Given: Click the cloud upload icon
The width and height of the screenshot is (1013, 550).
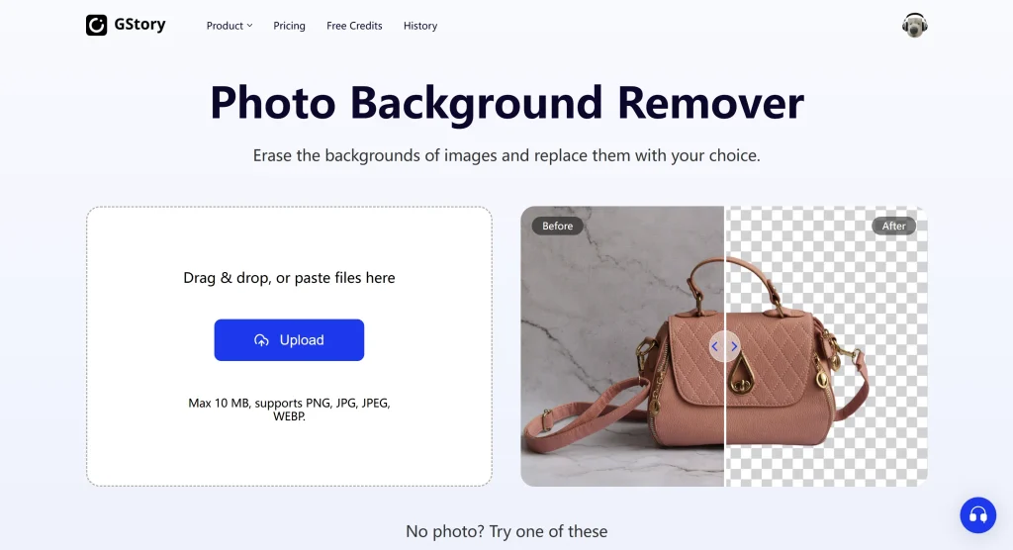Looking at the screenshot, I should pos(261,340).
